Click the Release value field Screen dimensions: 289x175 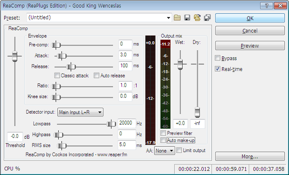125,66
